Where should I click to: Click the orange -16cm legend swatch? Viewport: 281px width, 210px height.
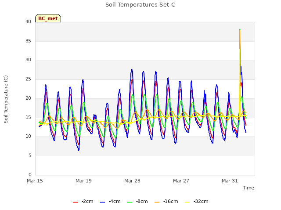click(157, 202)
